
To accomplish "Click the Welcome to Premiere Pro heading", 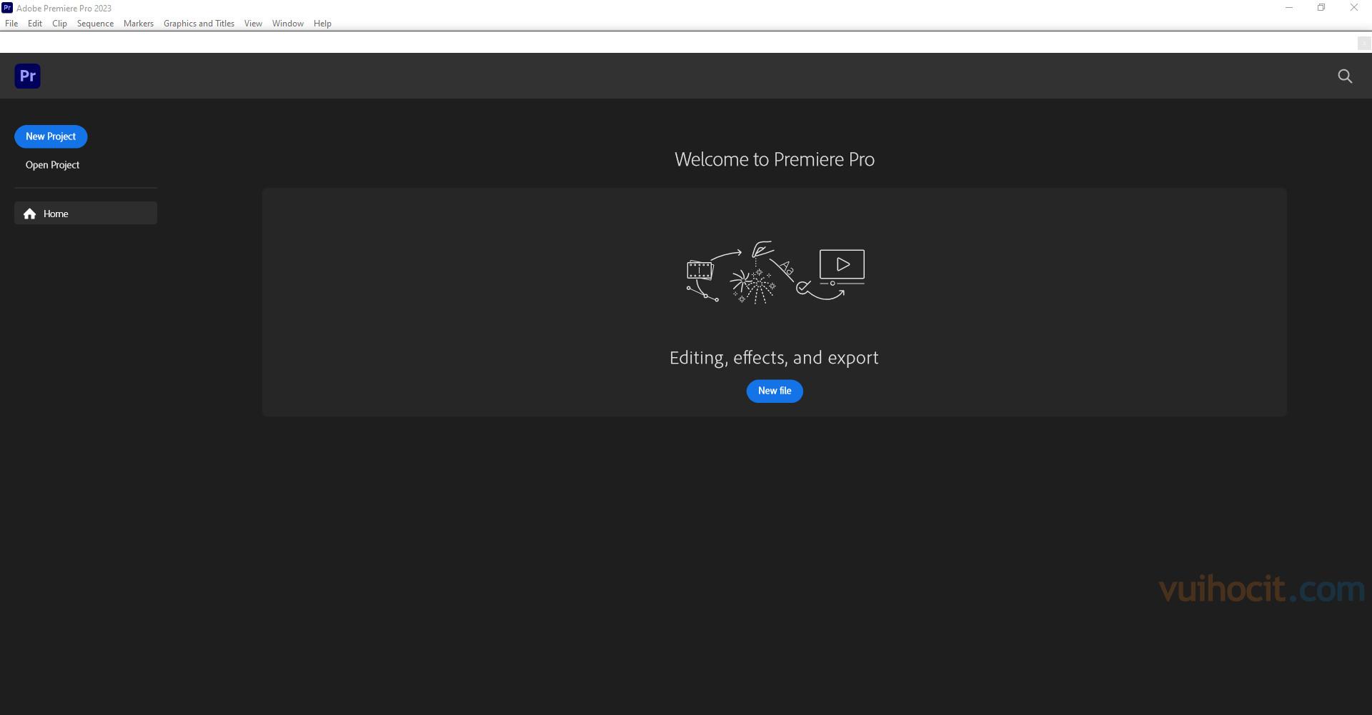I will [x=775, y=159].
